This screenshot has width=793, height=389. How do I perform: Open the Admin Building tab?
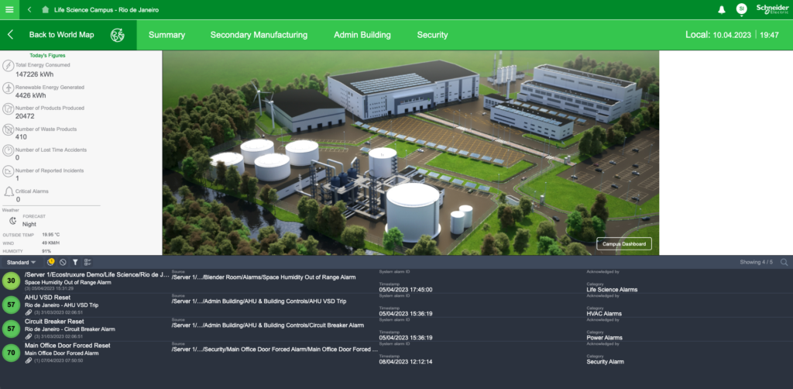(362, 35)
